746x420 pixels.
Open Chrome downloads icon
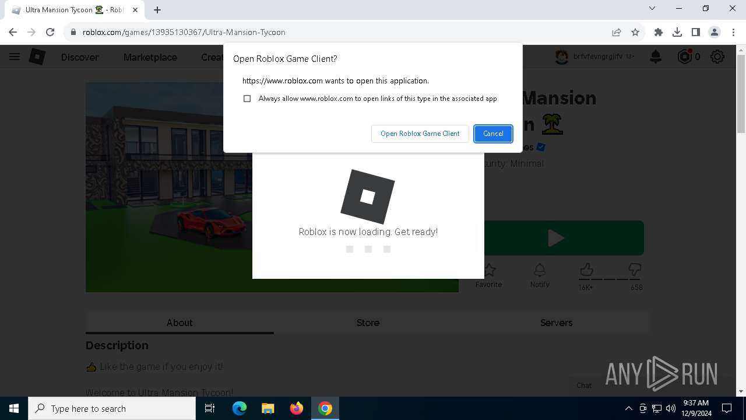[x=677, y=32]
